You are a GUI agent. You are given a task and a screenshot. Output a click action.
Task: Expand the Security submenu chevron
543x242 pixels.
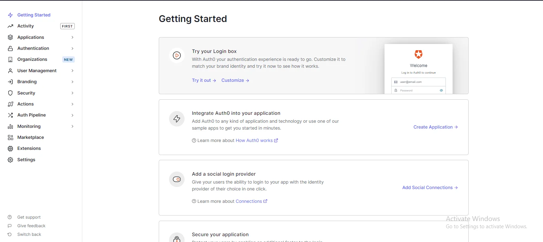72,93
